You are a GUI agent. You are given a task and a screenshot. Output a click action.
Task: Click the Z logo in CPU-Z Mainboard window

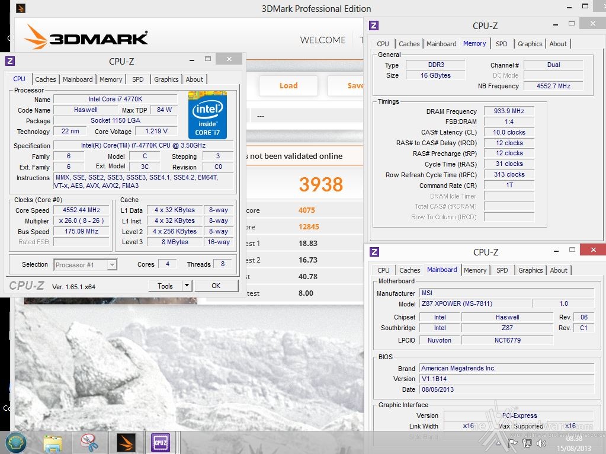click(374, 252)
